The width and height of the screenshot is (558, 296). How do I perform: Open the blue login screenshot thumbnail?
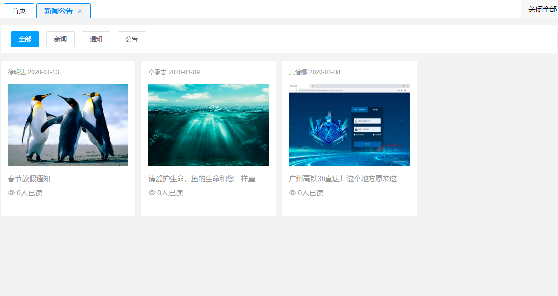(x=349, y=125)
